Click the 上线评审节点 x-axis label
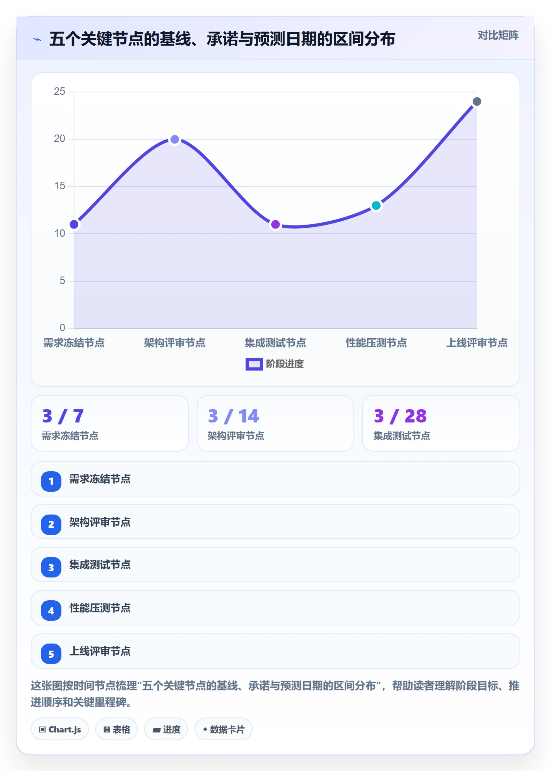Screen dimensions: 551x771 pos(477,343)
